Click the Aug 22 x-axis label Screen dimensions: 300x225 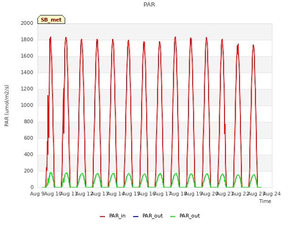point(240,194)
